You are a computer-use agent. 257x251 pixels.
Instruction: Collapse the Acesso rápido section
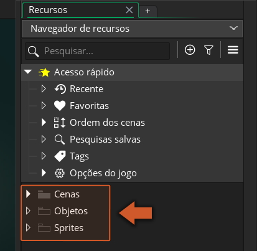coord(28,72)
